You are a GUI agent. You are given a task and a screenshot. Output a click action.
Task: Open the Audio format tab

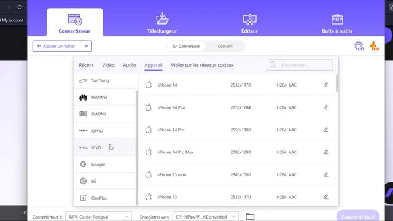tap(130, 65)
